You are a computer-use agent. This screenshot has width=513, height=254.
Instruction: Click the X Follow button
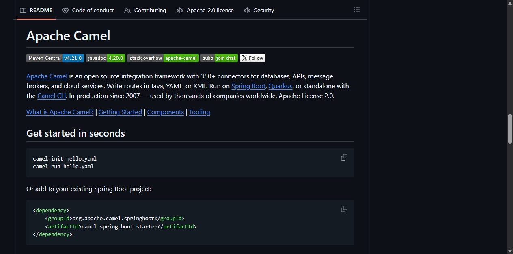coord(252,58)
